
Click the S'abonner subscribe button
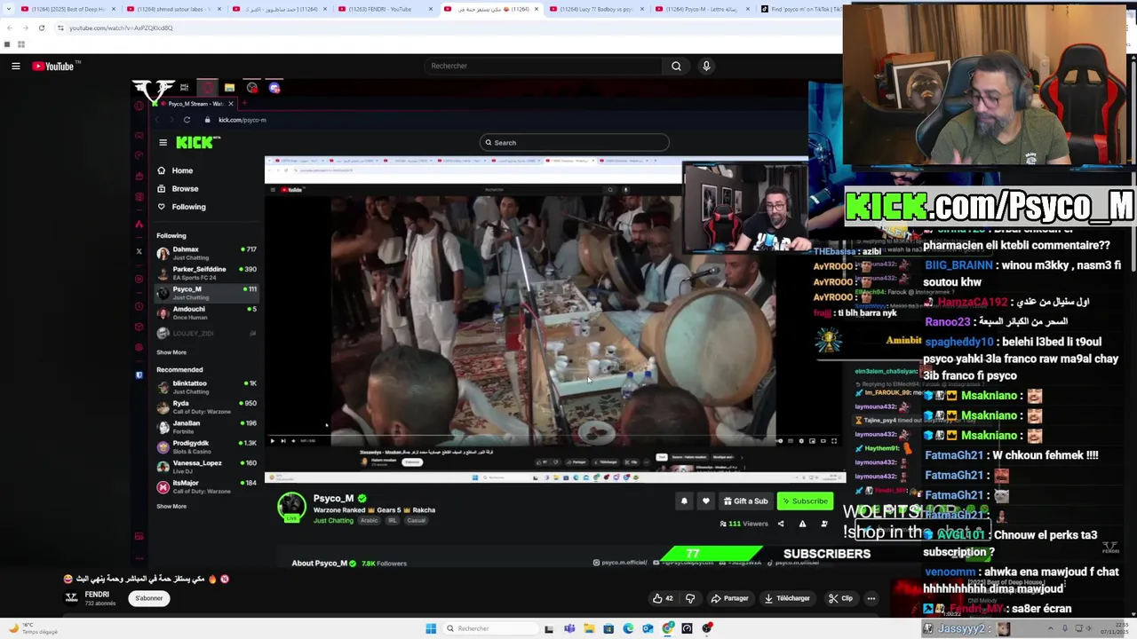[x=148, y=598]
